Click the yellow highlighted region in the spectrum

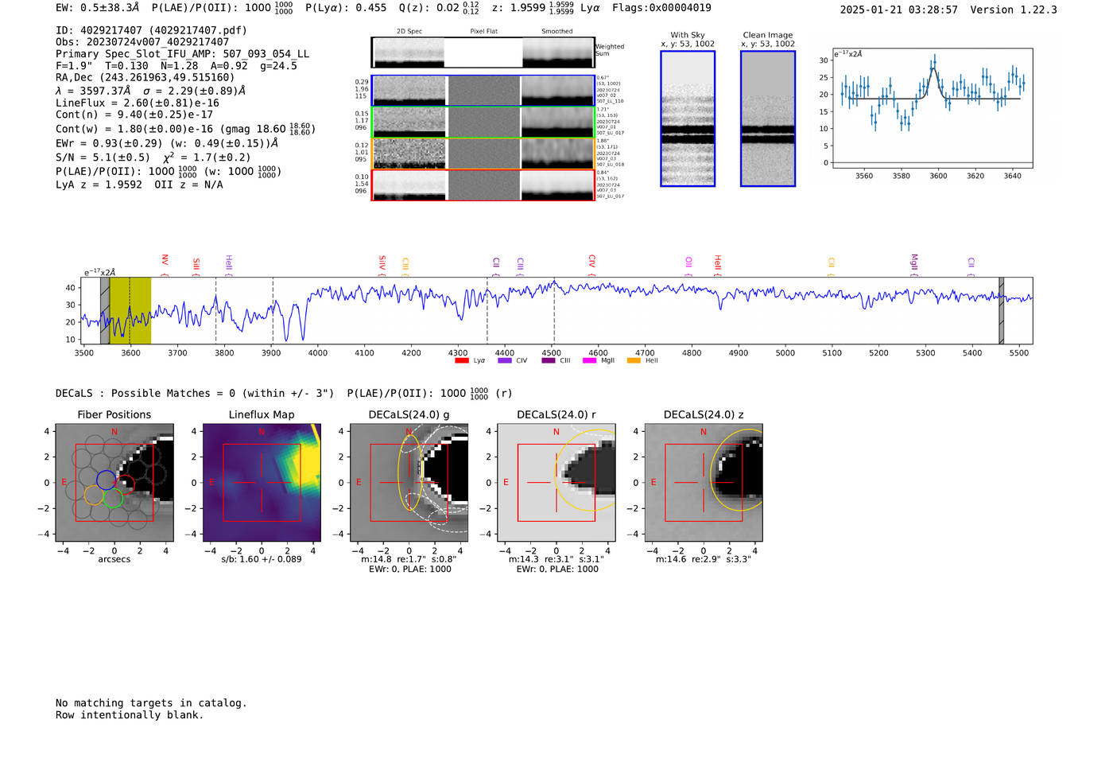click(x=130, y=311)
